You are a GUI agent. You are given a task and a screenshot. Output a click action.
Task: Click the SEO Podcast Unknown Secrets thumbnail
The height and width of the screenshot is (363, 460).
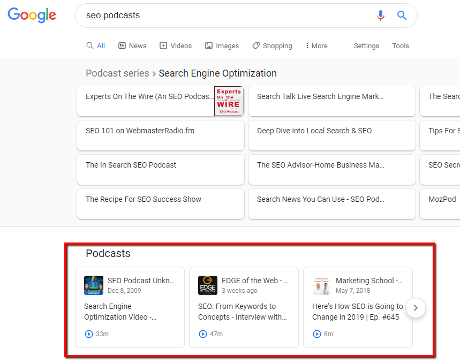coord(94,285)
